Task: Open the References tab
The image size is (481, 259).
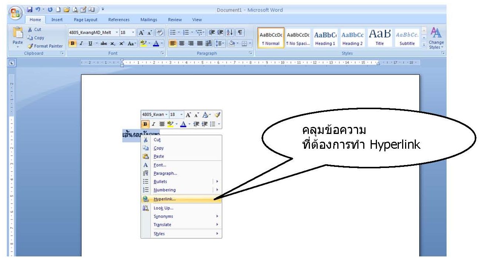Action: coord(119,20)
